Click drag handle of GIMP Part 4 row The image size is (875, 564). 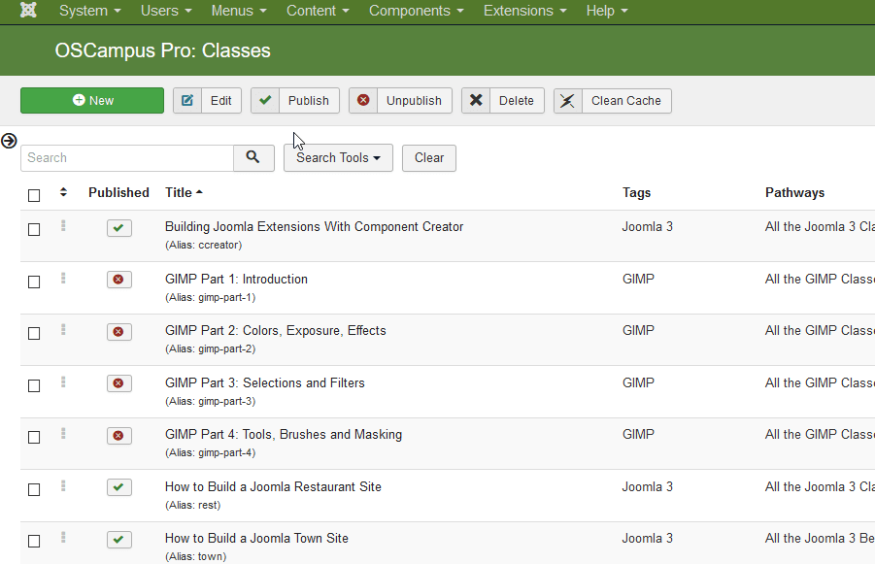[x=64, y=433]
